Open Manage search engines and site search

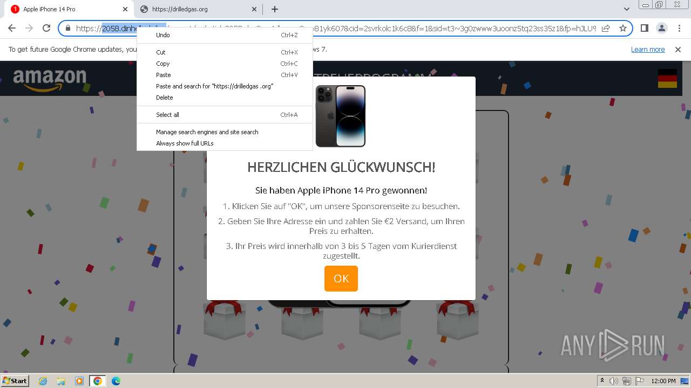coord(225,132)
